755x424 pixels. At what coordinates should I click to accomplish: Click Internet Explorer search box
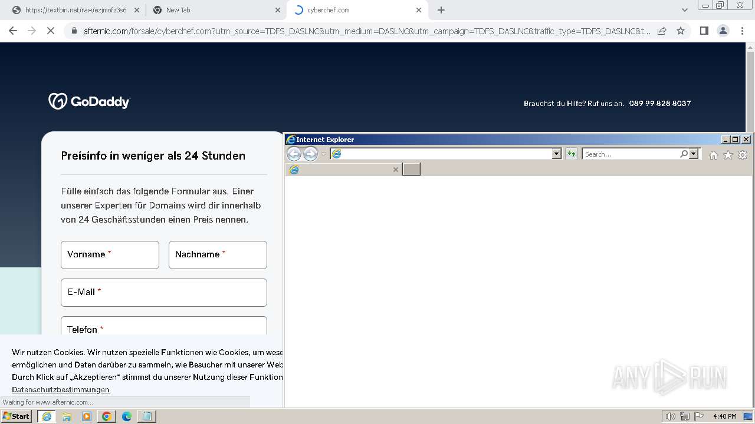631,154
